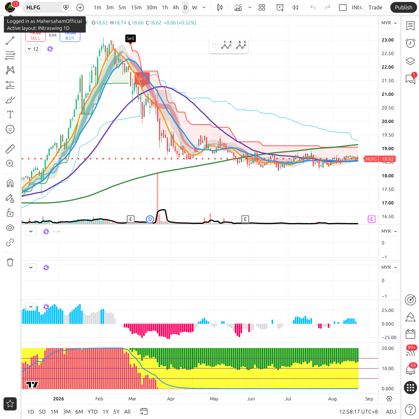Image resolution: width=419 pixels, height=419 pixels.
Task: Open the notifications bell
Action: [410, 370]
